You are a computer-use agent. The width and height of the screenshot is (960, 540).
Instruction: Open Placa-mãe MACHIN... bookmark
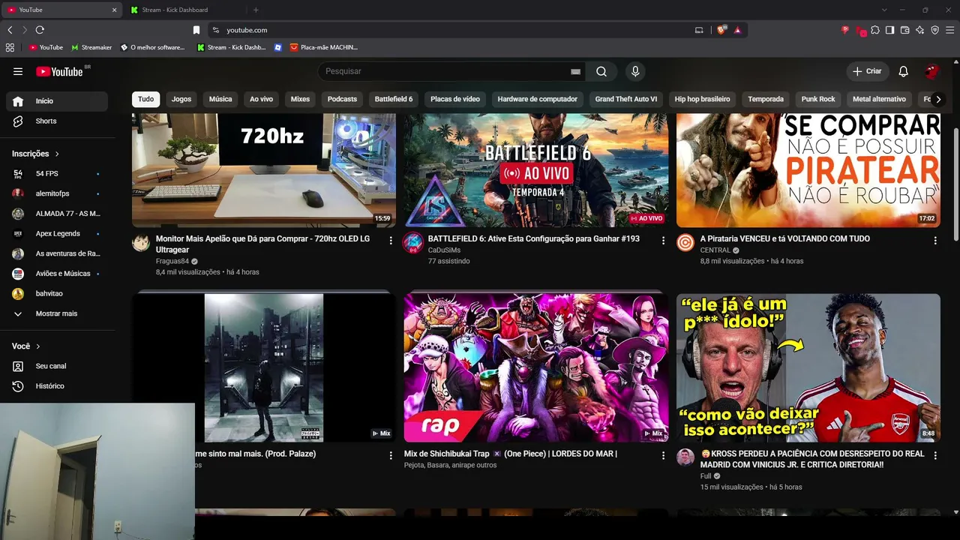323,47
